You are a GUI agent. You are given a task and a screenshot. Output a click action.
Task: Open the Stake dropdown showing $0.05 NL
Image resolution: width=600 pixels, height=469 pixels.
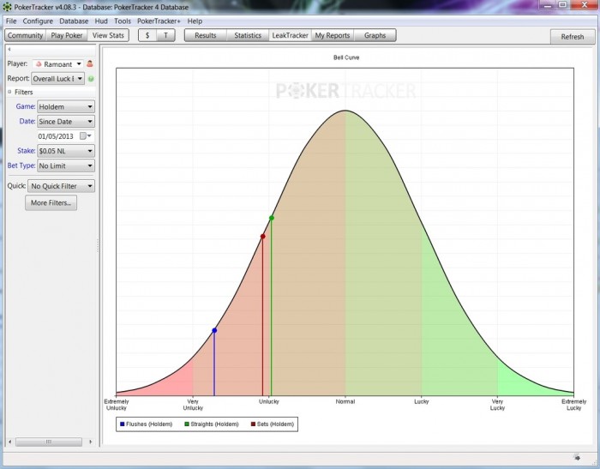coord(66,151)
